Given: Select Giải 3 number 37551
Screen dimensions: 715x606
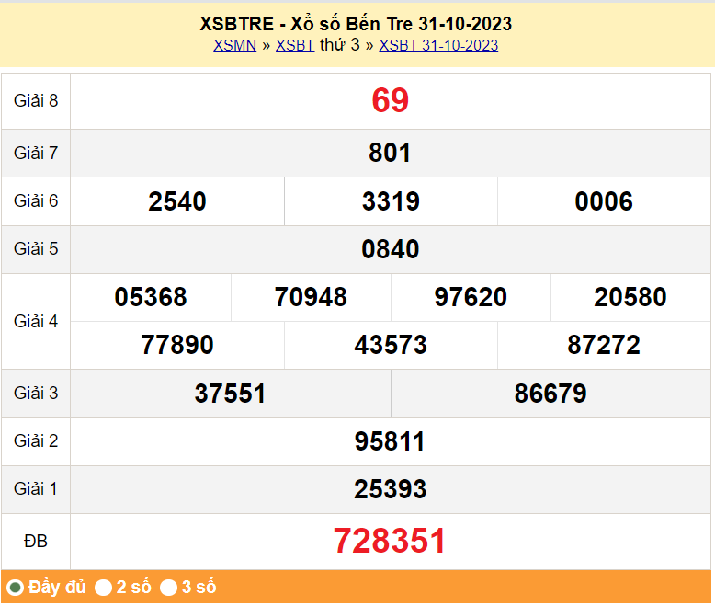Looking at the screenshot, I should (x=230, y=394).
